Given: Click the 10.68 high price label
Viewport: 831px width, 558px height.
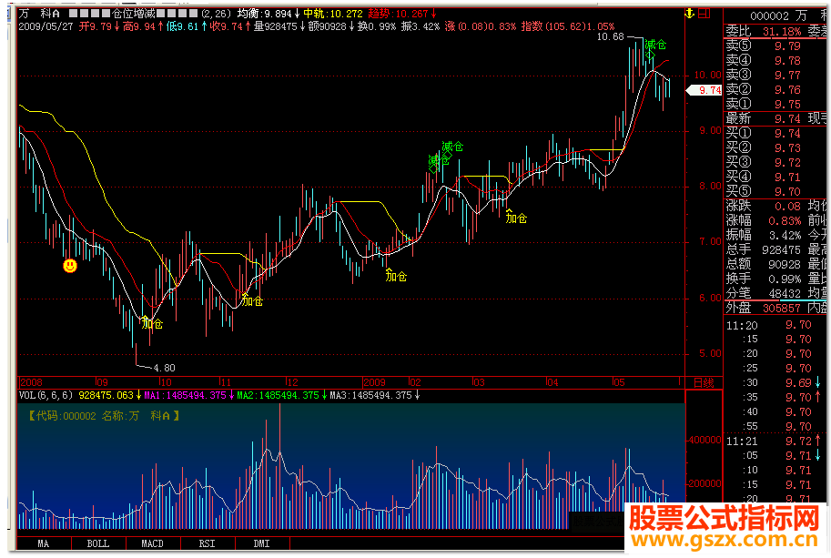Looking at the screenshot, I should pos(610,36).
